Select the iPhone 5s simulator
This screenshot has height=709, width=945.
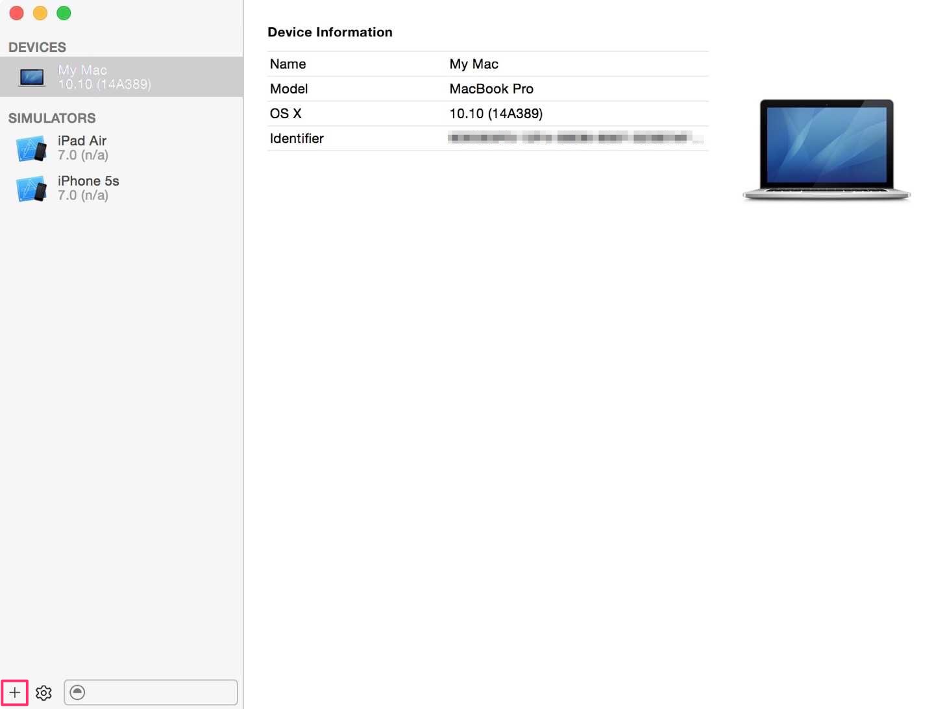click(x=121, y=188)
